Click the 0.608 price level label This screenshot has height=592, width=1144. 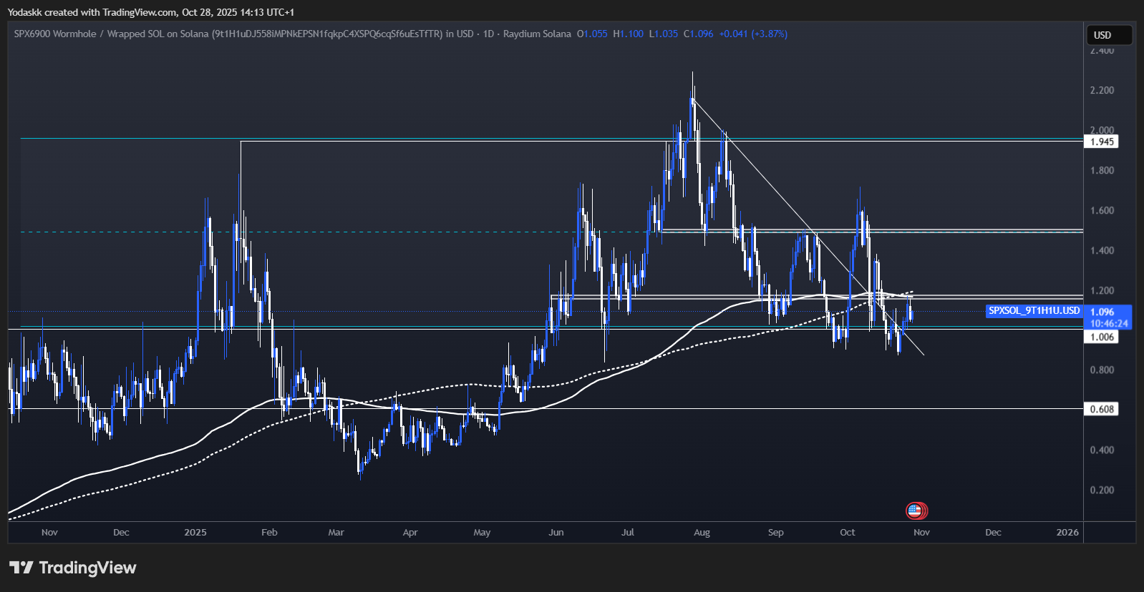tap(1102, 409)
